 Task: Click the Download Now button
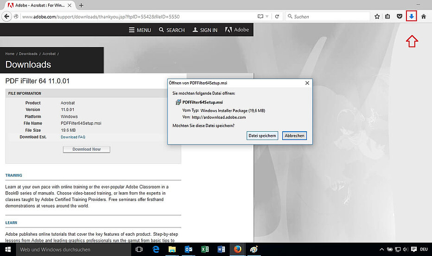coord(87,149)
